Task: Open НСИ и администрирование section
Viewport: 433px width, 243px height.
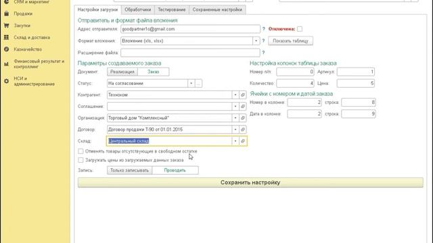Action: click(x=35, y=81)
